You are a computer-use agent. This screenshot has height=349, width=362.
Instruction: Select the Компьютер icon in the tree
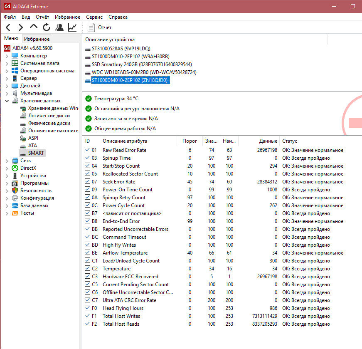point(15,56)
